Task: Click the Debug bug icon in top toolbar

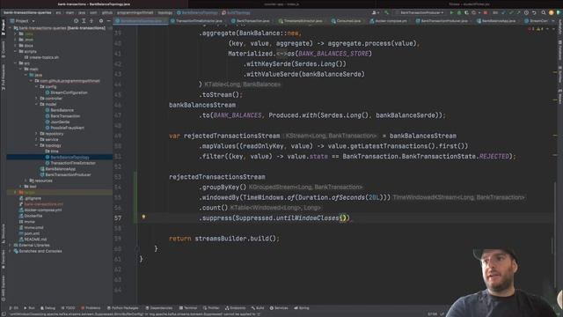Action: click(459, 12)
